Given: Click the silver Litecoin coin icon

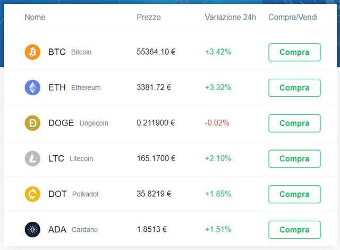Looking at the screenshot, I should pos(32,159).
